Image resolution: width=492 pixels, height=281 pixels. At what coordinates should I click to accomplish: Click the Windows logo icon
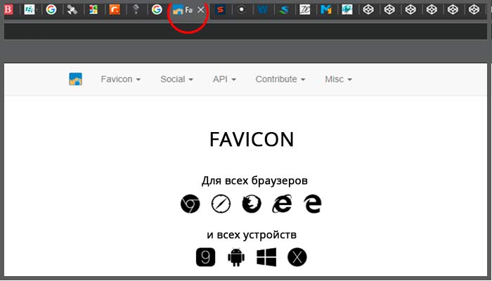click(266, 257)
